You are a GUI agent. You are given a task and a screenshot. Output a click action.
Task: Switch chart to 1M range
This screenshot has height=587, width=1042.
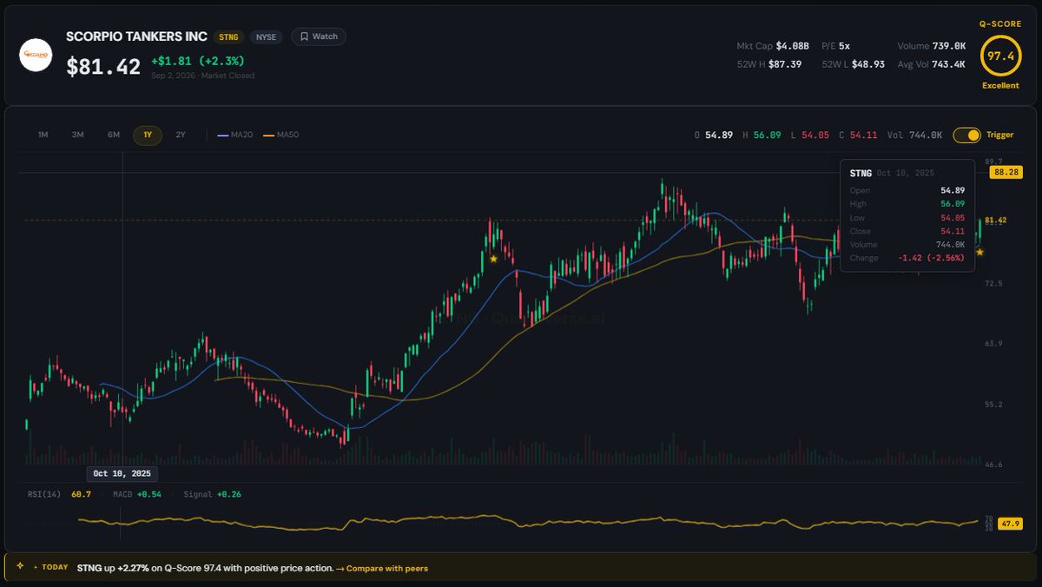click(43, 135)
